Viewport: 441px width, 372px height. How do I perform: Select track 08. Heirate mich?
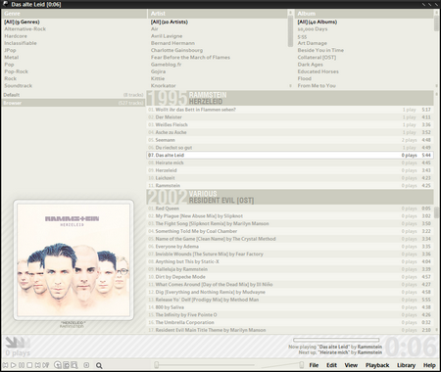pyautogui.click(x=290, y=163)
